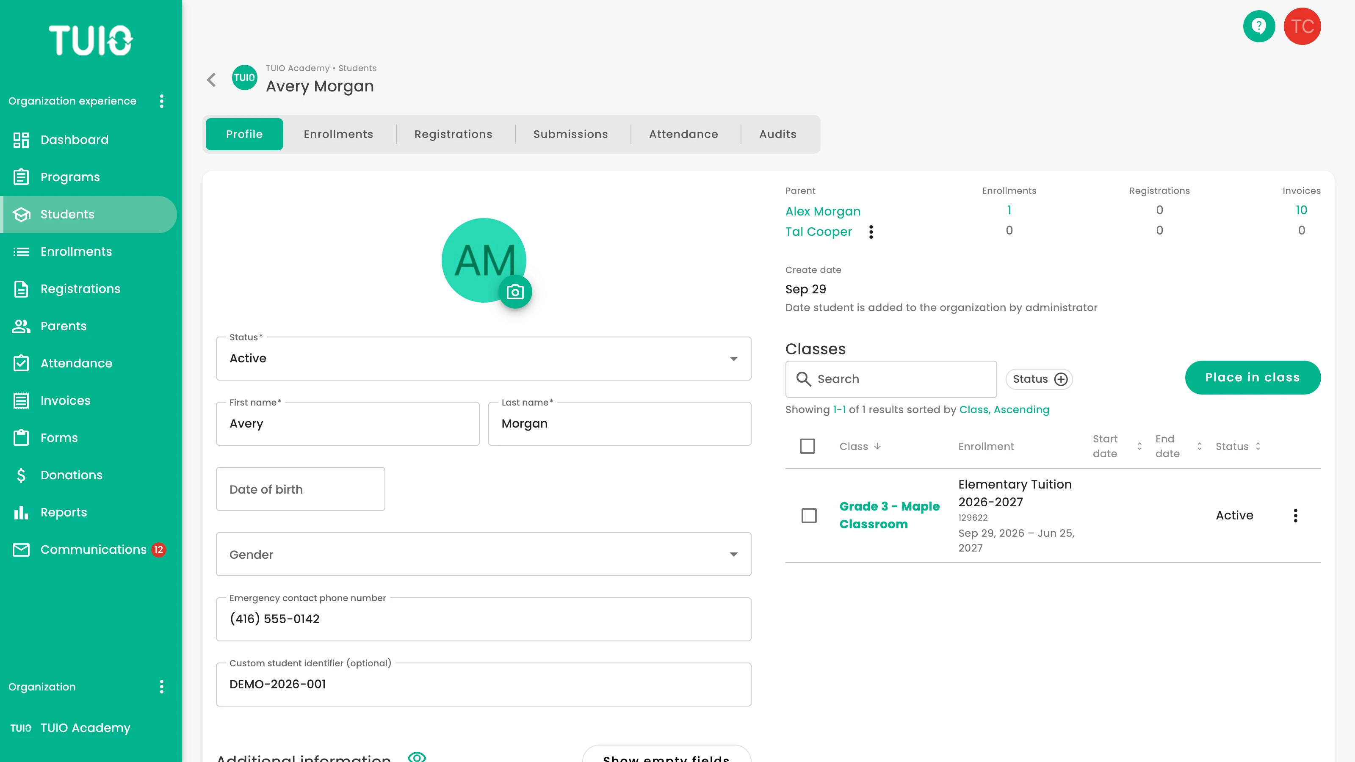
Task: Open the 10 invoices count link
Action: coord(1301,210)
